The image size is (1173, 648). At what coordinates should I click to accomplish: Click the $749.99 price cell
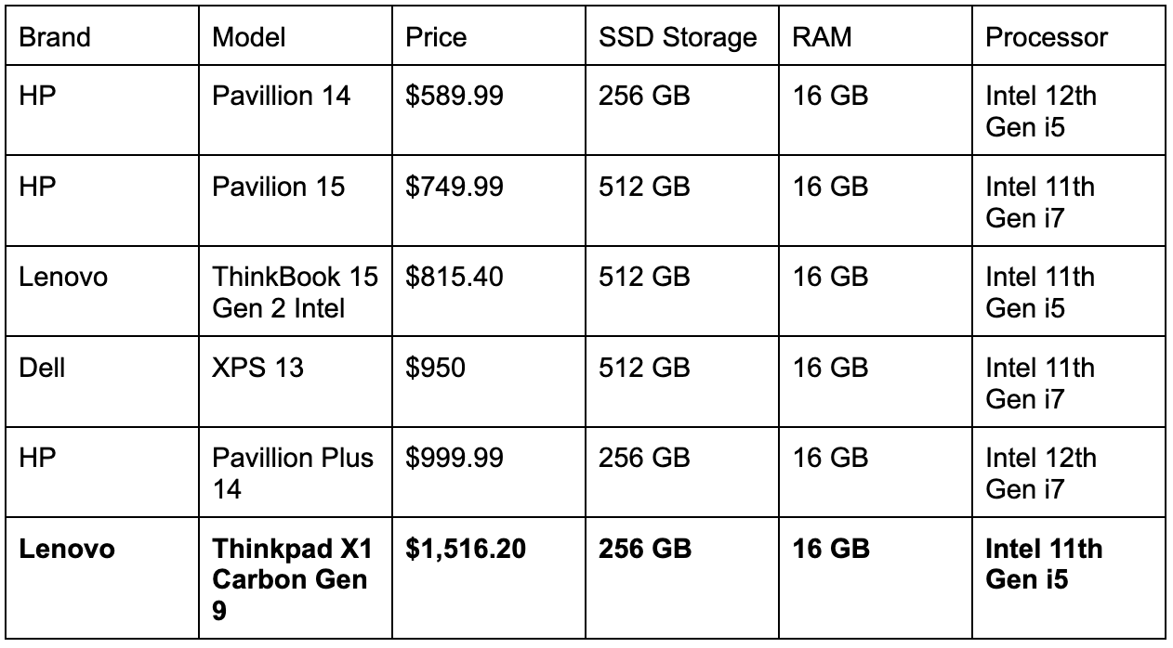[x=454, y=187]
